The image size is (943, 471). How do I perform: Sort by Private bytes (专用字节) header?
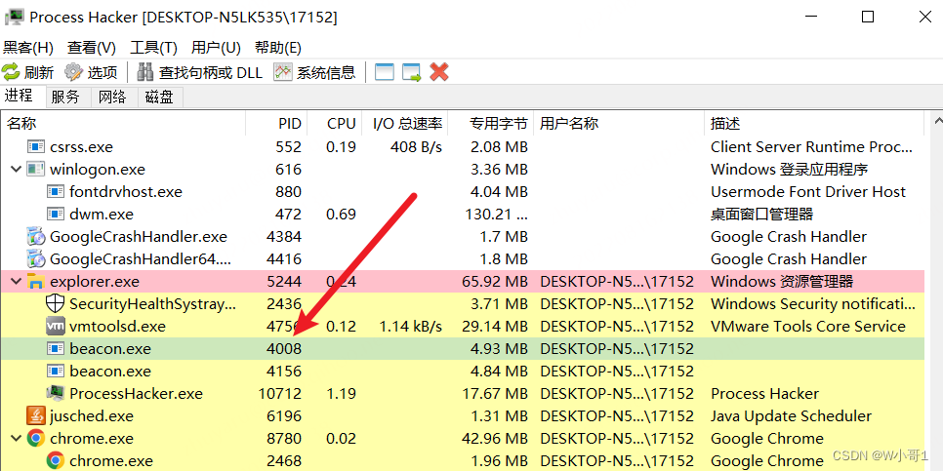490,124
